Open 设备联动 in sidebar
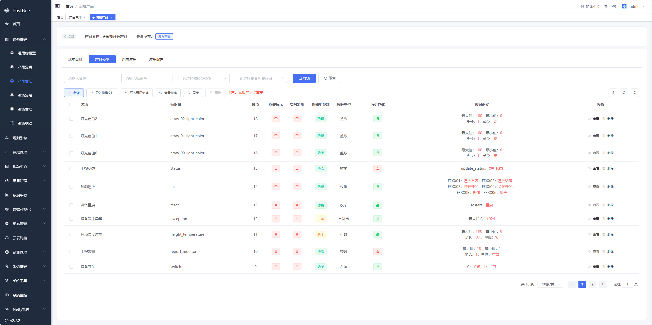The width and height of the screenshot is (652, 325). [26, 123]
